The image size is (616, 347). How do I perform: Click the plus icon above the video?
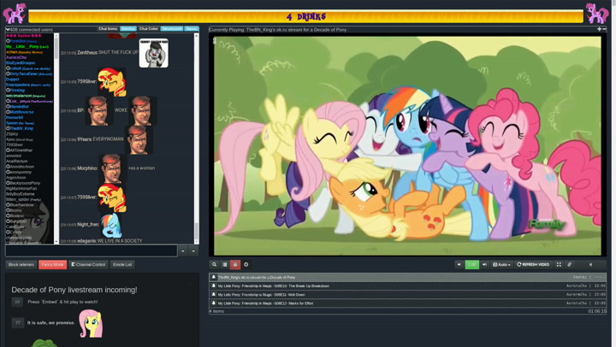tap(599, 29)
